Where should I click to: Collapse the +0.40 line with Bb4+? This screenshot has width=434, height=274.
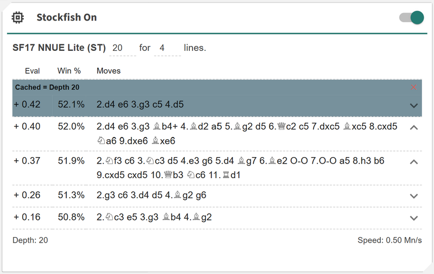pos(414,128)
